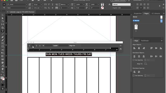The image size is (166, 93).
Task: Open the English: USA language dropdown
Action: point(132,8)
